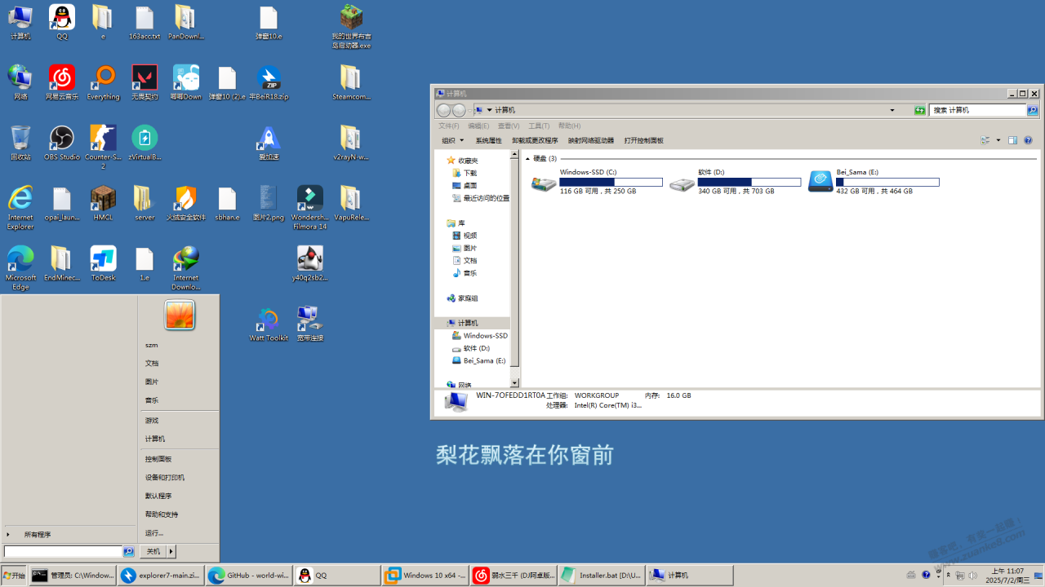Open the 编辑(E) menu

[478, 126]
